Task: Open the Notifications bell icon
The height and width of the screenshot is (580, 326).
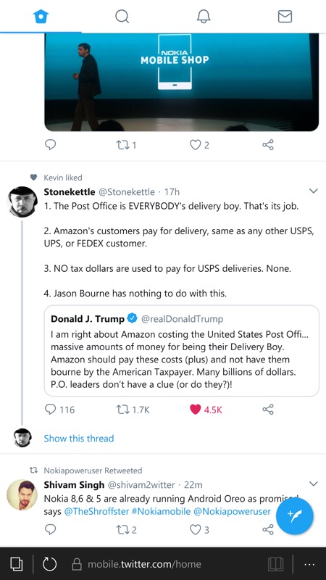Action: tap(204, 16)
